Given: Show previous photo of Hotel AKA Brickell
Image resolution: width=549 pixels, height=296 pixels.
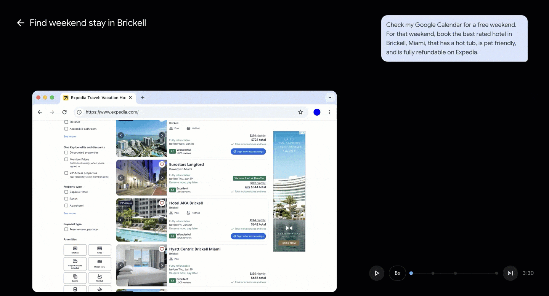Looking at the screenshot, I should point(121,220).
